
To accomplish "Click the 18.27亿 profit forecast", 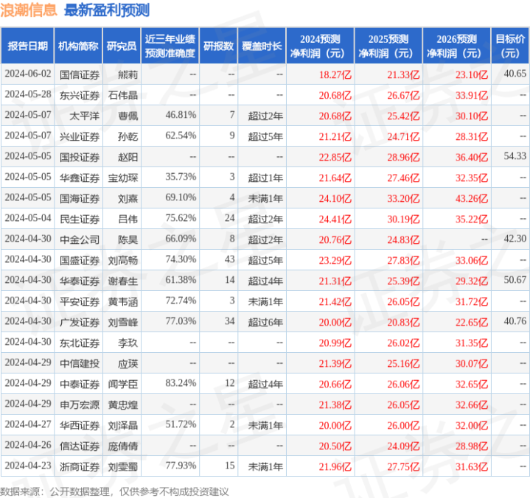I will [335, 74].
